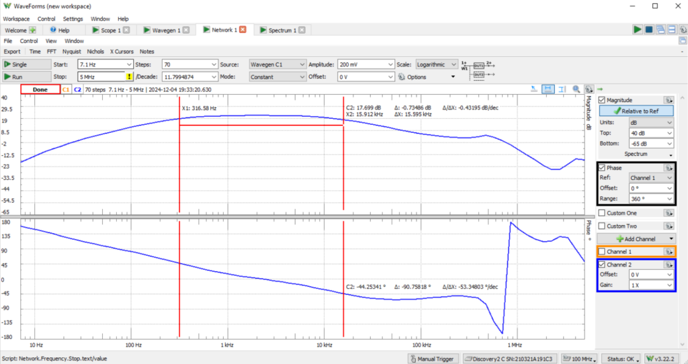Viewport: 688px width, 364px height.
Task: Uncheck the Magnitude checkbox
Action: 602,100
